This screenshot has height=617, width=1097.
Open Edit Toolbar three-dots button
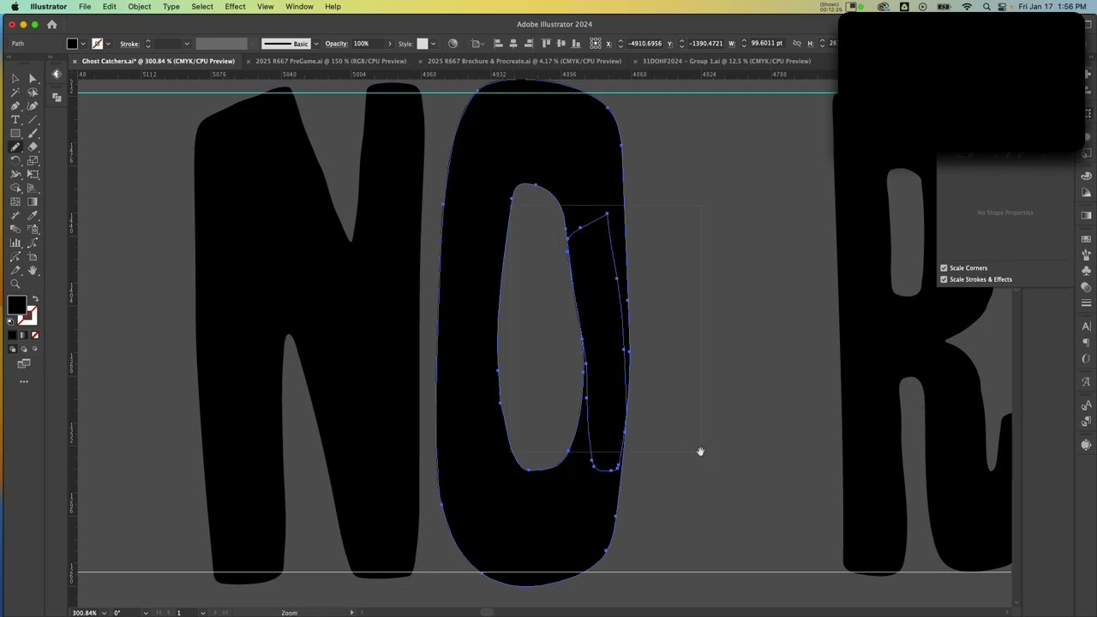point(24,380)
